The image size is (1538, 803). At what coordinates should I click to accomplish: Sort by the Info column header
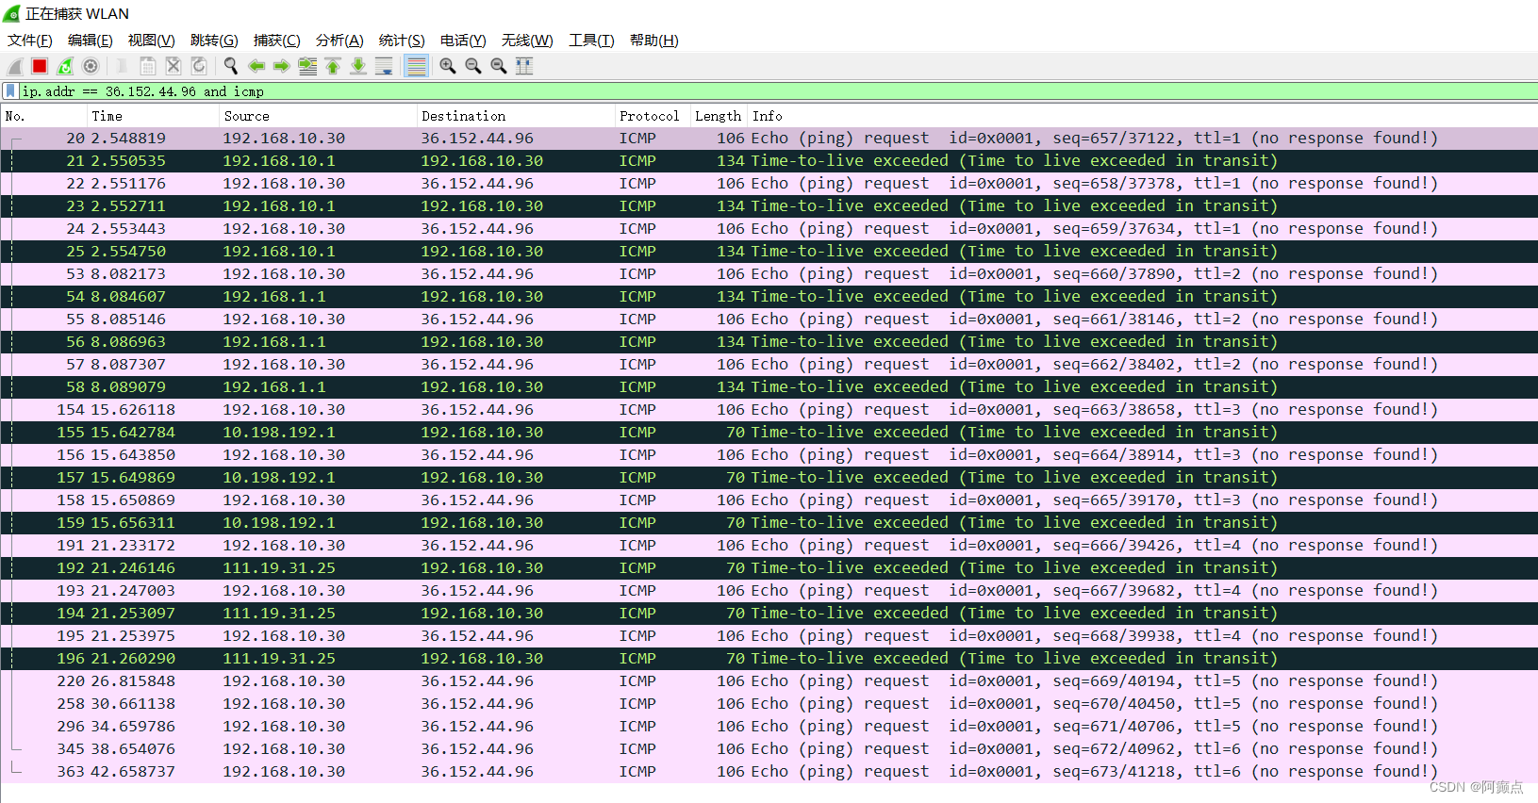click(1142, 116)
